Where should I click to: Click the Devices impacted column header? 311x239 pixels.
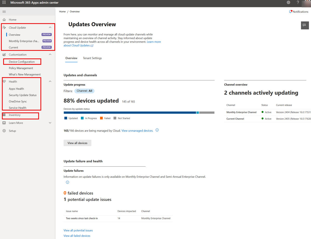(x=126, y=211)
